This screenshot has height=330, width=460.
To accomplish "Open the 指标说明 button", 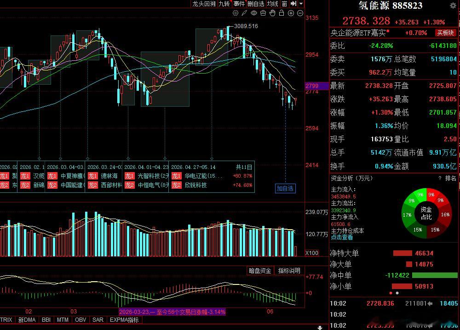I will [x=289, y=271].
